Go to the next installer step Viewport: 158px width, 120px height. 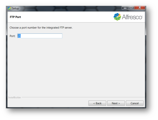coord(116,103)
